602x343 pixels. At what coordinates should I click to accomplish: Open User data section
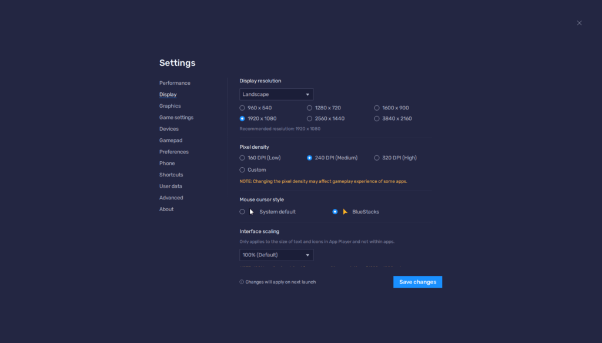click(x=170, y=187)
